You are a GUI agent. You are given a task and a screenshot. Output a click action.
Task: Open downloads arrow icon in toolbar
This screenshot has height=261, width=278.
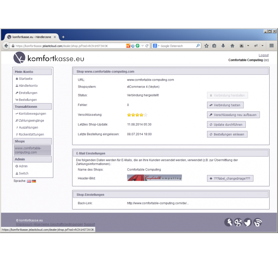[223, 46]
